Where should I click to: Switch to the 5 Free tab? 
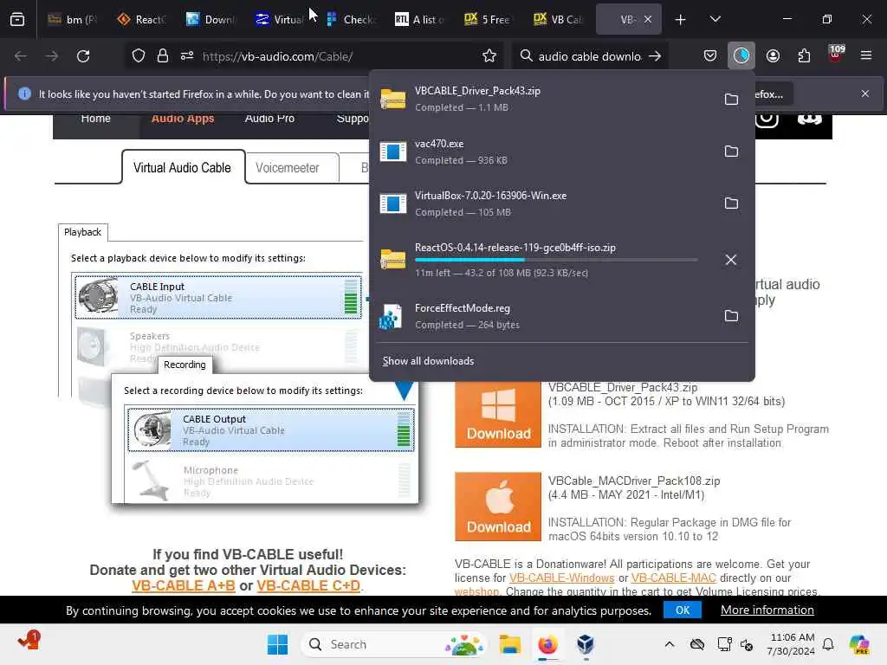pos(488,20)
